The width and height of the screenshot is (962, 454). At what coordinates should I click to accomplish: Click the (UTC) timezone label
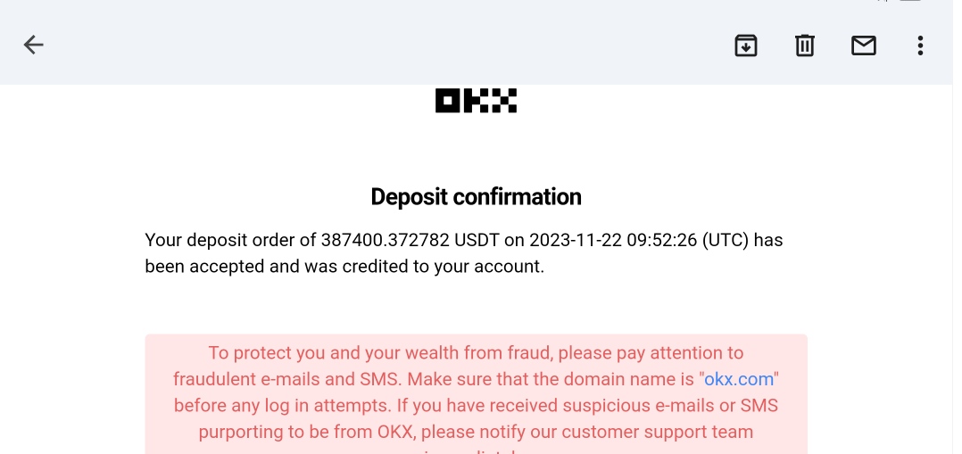(x=726, y=240)
